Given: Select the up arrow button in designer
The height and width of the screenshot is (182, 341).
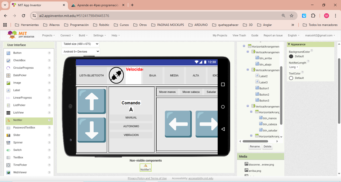Looking at the screenshot, I should [91, 101].
